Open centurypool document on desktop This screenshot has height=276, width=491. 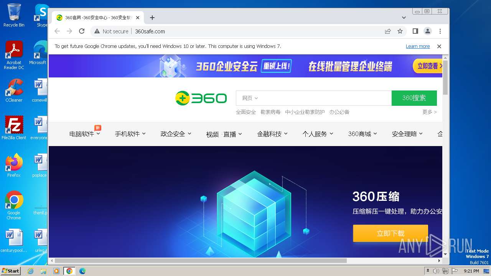(x=14, y=241)
